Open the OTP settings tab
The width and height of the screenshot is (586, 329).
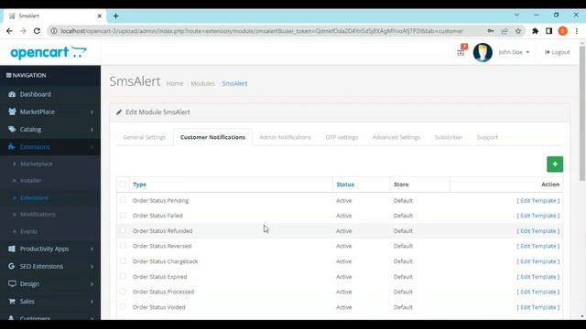click(342, 137)
